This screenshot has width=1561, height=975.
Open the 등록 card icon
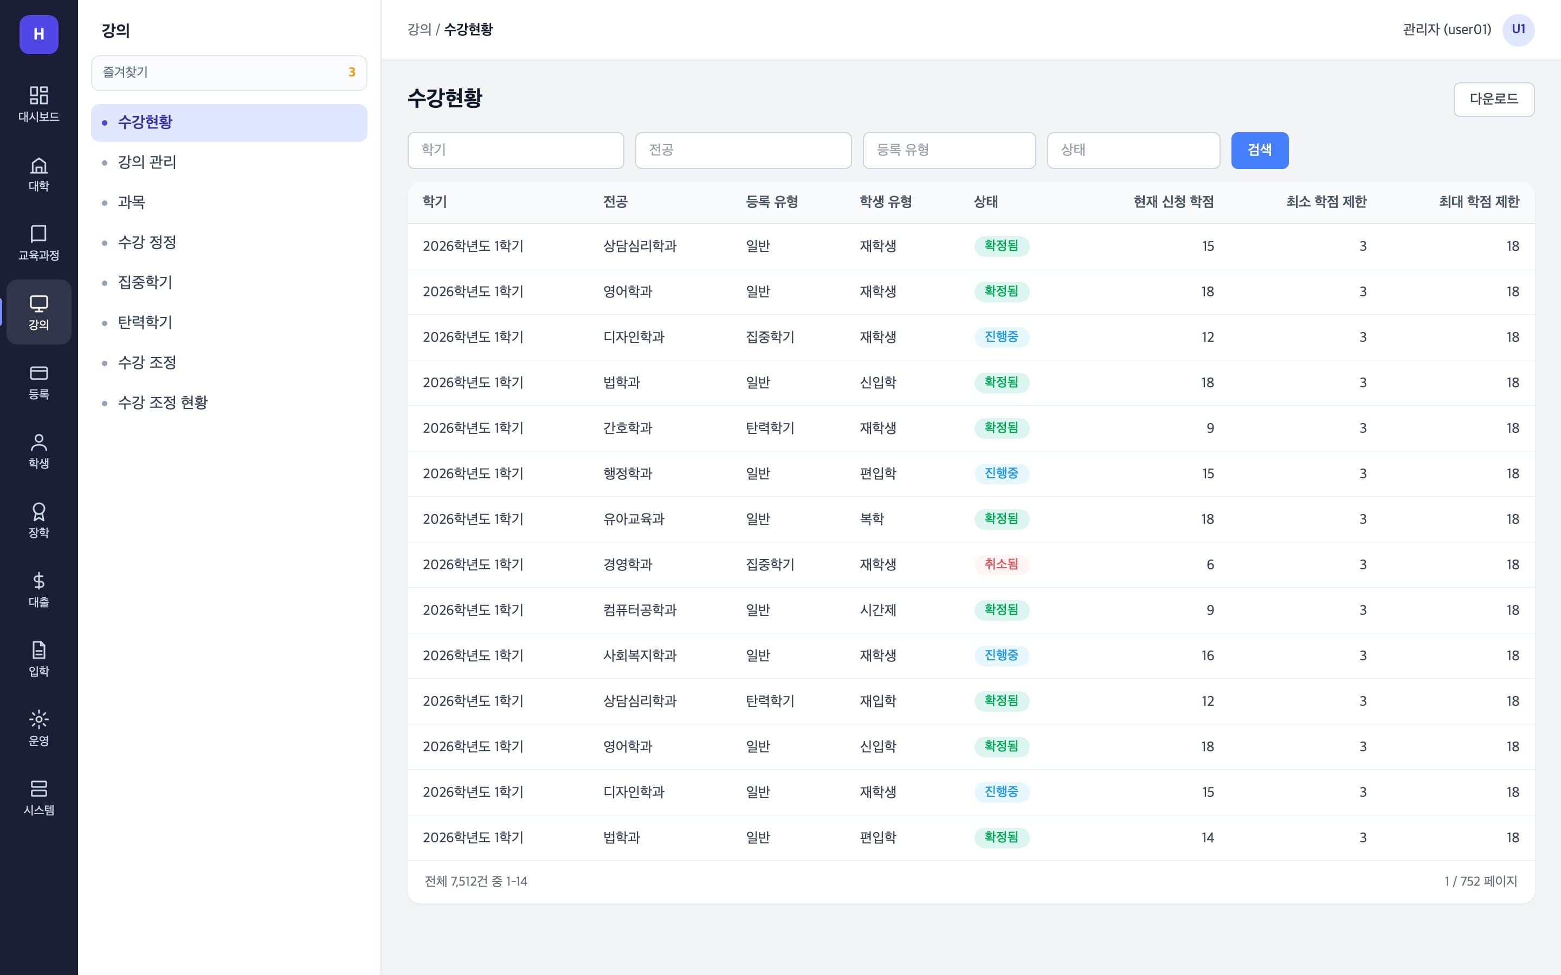(x=38, y=381)
